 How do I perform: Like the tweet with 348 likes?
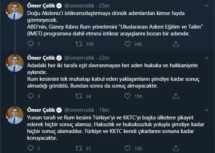tap(127, 44)
